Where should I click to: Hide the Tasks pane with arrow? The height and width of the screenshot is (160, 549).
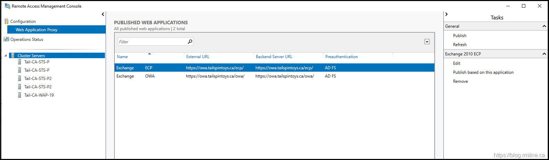(x=446, y=14)
